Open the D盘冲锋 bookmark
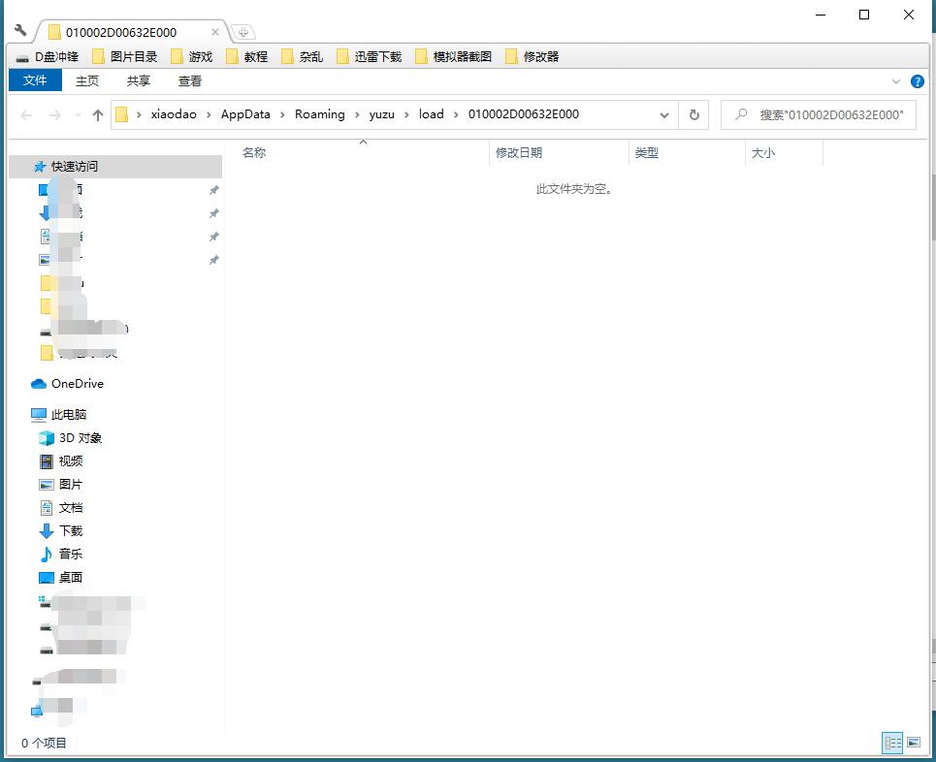Image resolution: width=936 pixels, height=762 pixels. click(48, 56)
